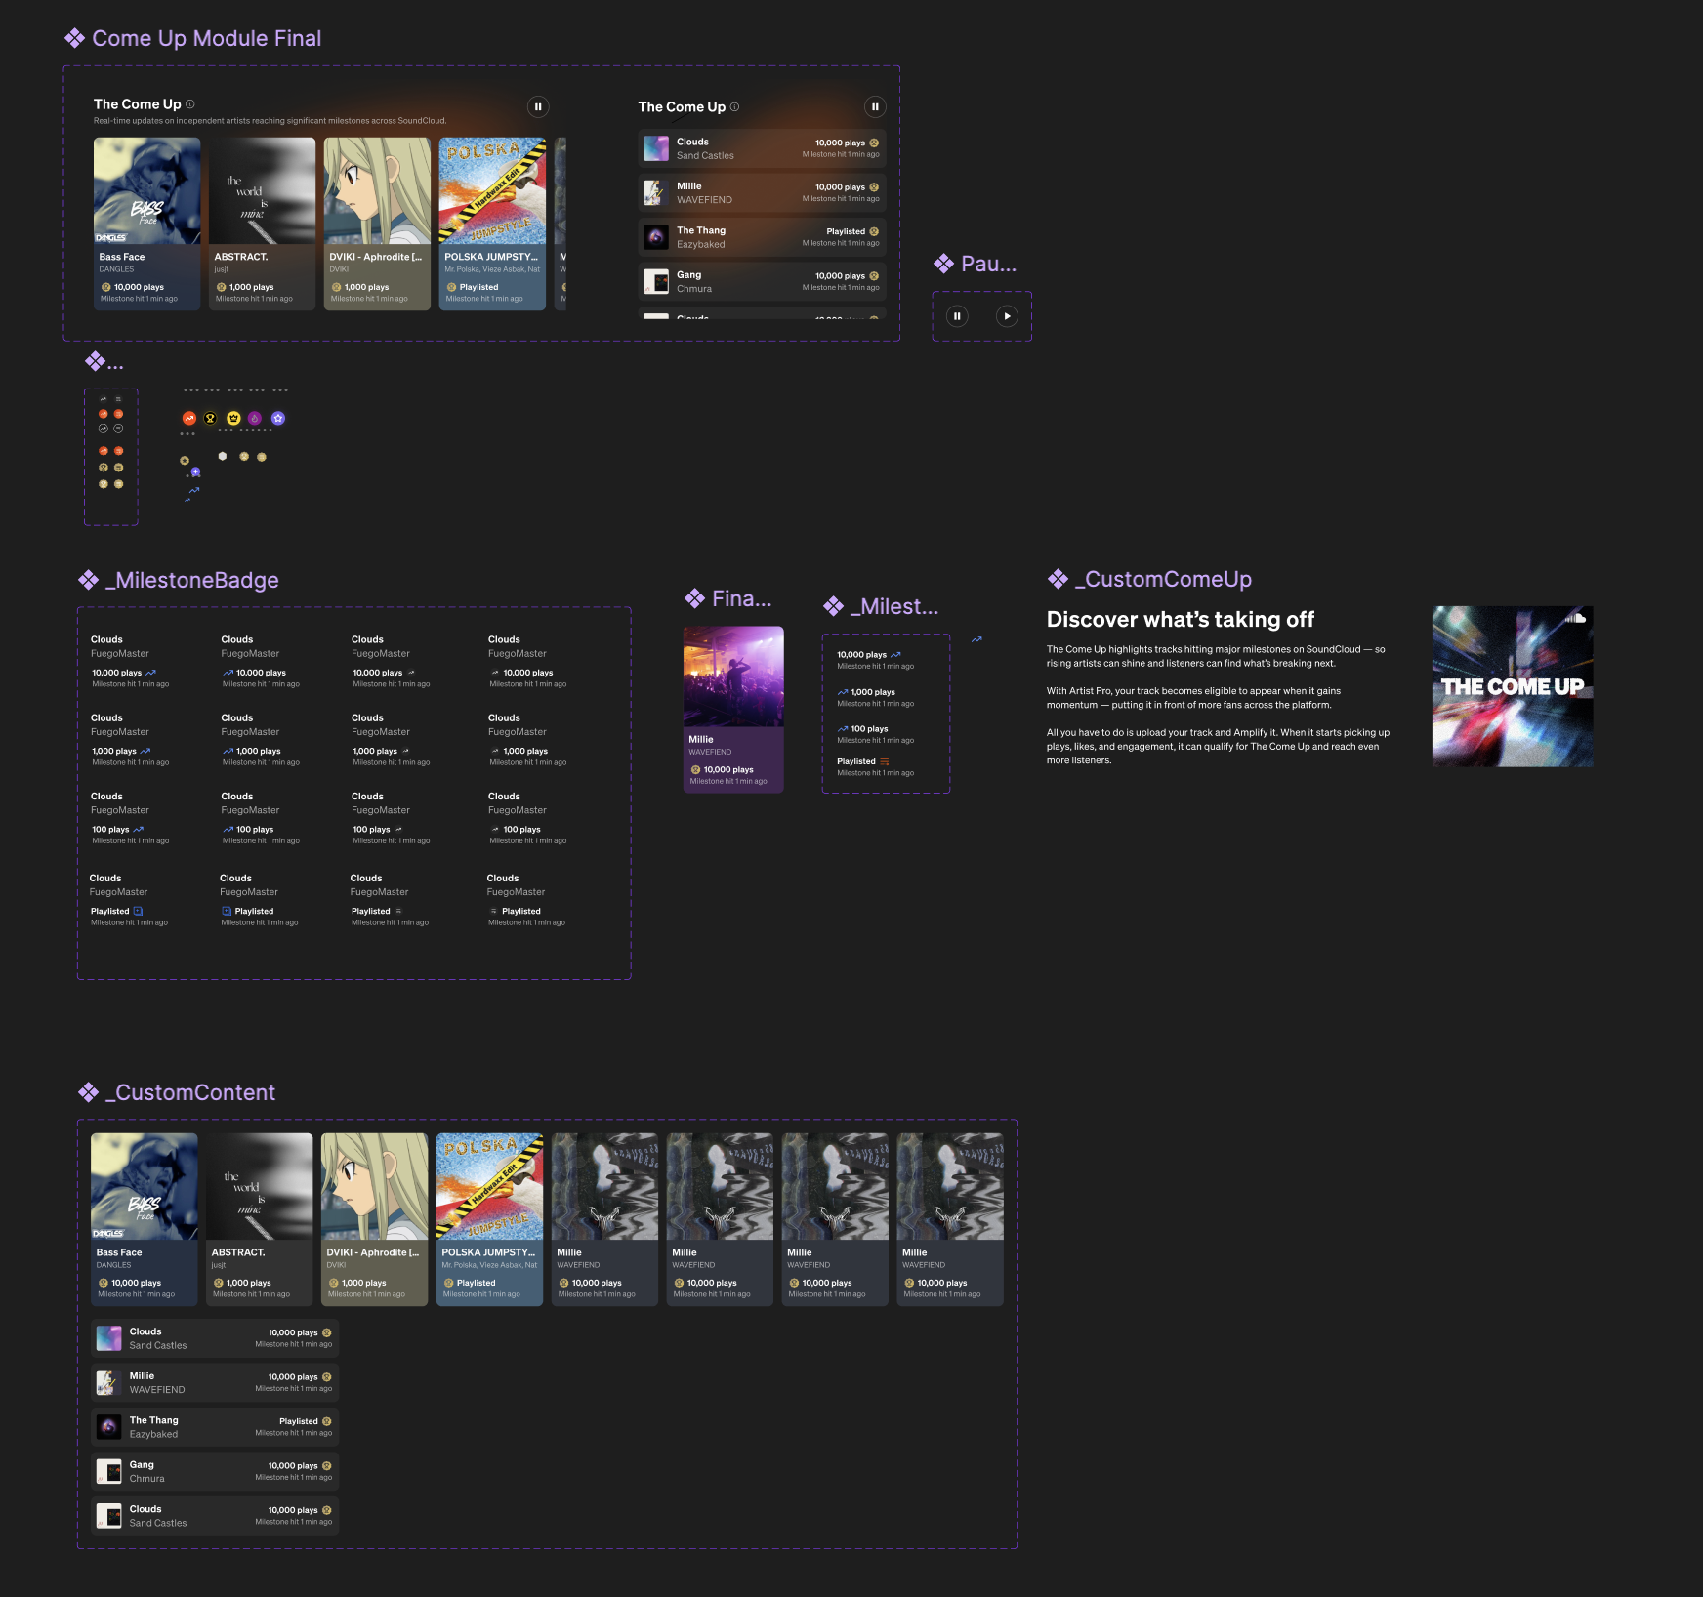Open info icon beside right The Come Up title
The image size is (1703, 1597).
tap(734, 107)
